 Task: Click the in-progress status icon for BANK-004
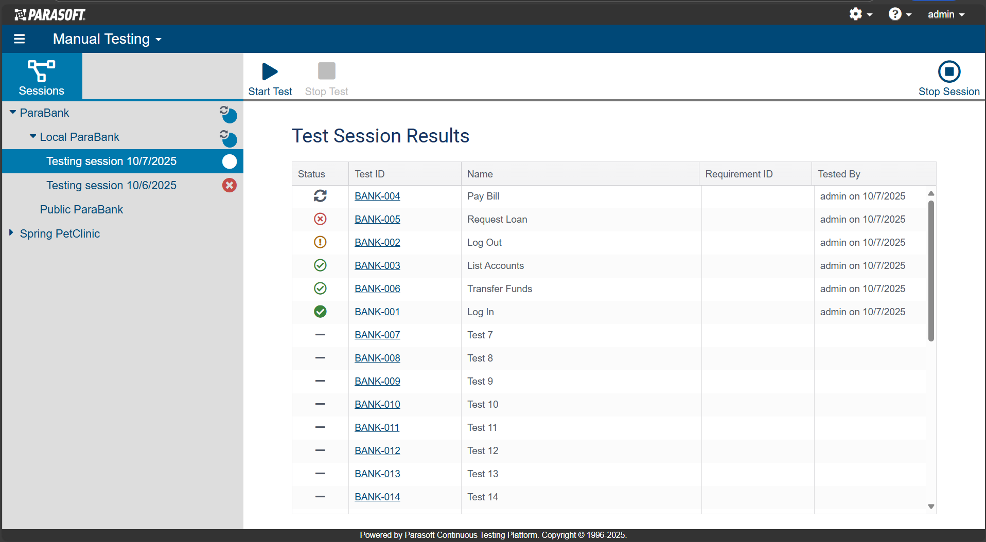(320, 196)
